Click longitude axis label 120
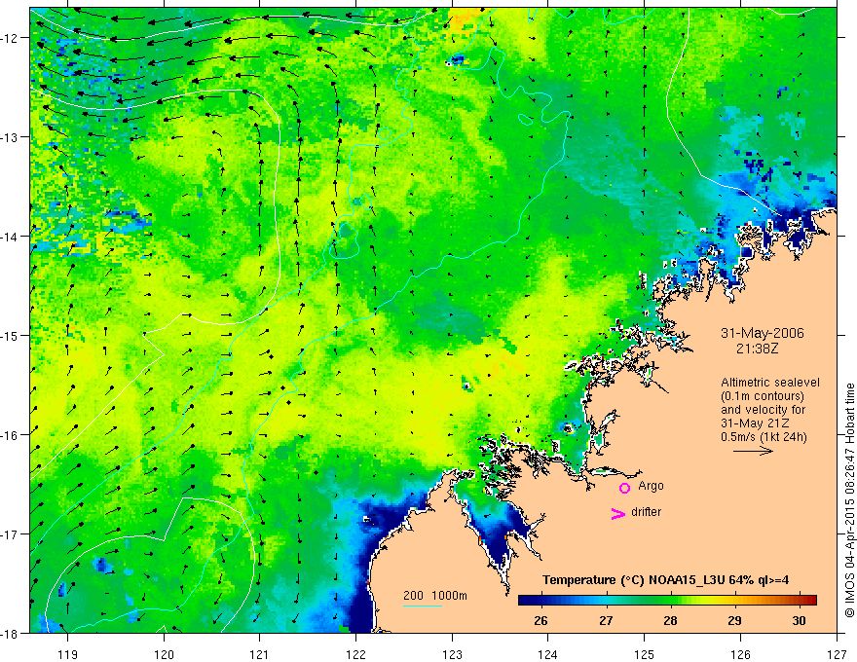 (164, 654)
